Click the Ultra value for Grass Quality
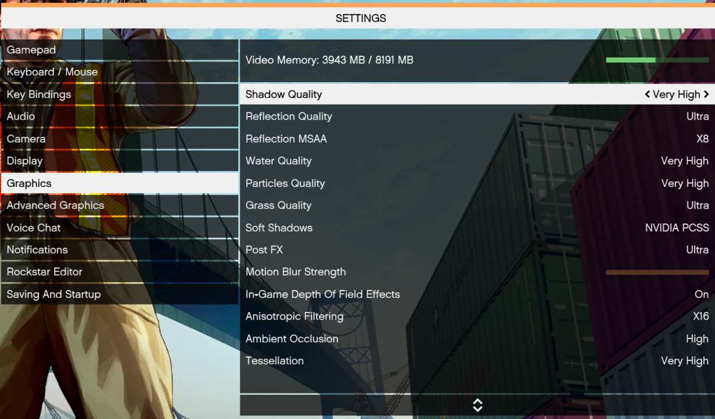The width and height of the screenshot is (715, 419). pyautogui.click(x=698, y=205)
